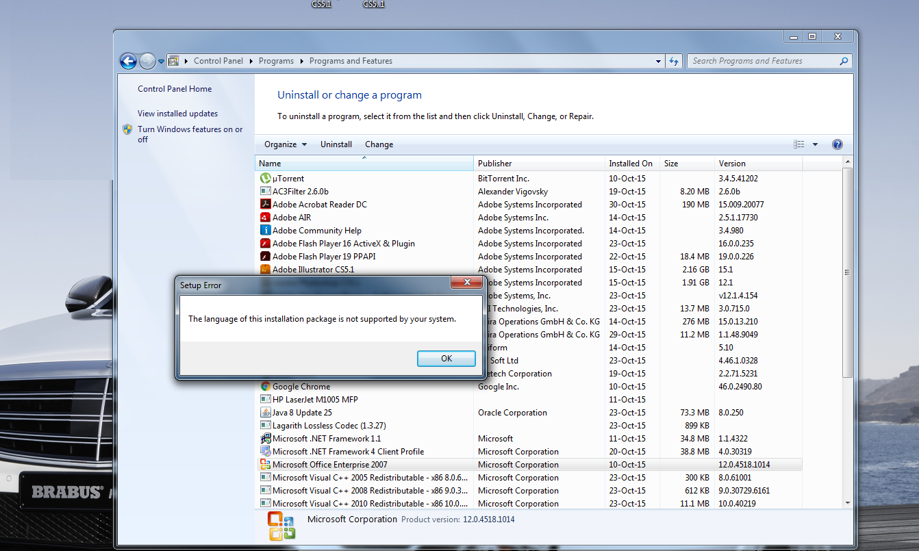Click the Change toolbar button
The height and width of the screenshot is (551, 919).
tap(379, 144)
